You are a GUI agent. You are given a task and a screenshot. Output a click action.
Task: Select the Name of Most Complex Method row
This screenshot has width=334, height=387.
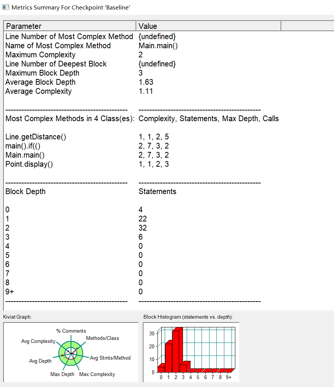(169, 46)
